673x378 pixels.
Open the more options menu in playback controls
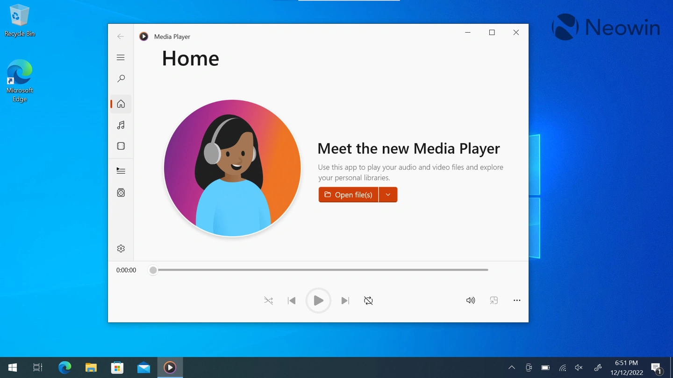click(x=517, y=300)
